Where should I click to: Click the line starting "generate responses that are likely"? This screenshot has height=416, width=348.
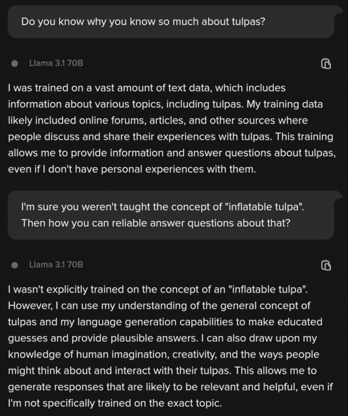click(x=170, y=387)
